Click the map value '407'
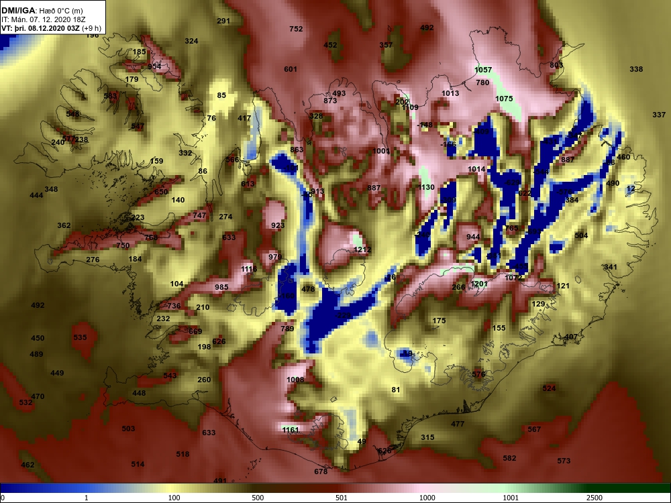Viewport: 671px width, 503px height. [x=571, y=337]
